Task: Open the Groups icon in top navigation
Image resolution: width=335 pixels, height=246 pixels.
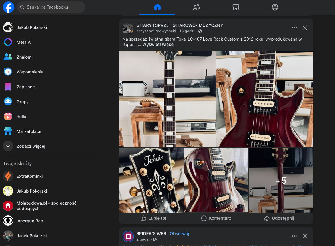Action: click(275, 7)
